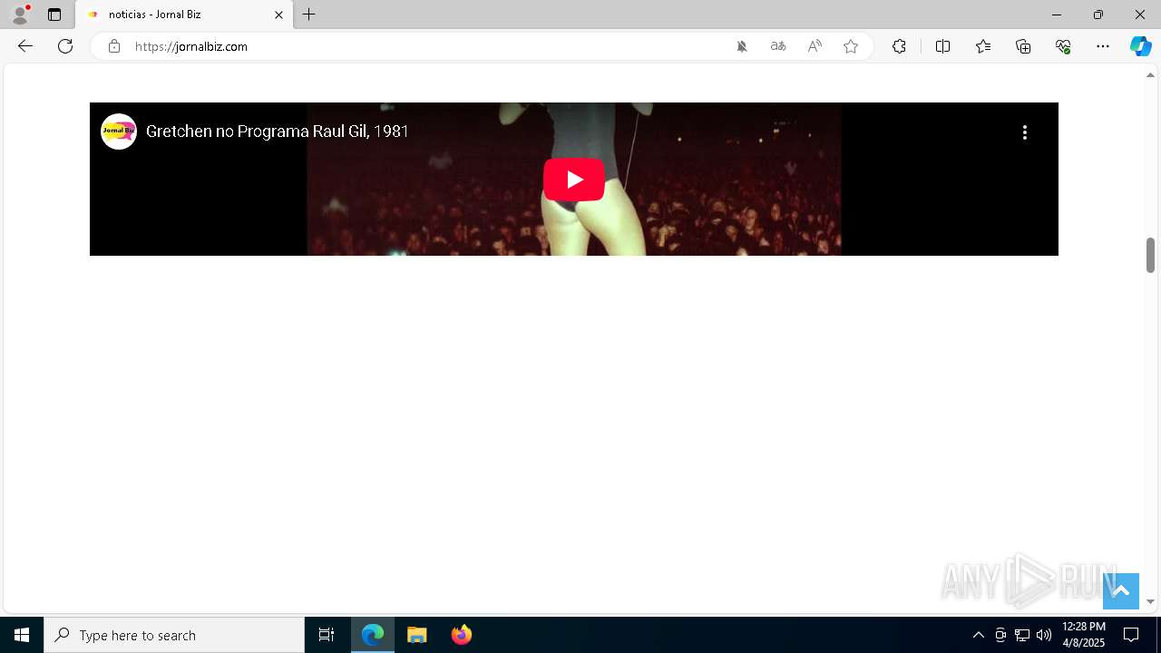
Task: Close the 'noticias - Jornal Biz' tab
Action: click(x=278, y=15)
